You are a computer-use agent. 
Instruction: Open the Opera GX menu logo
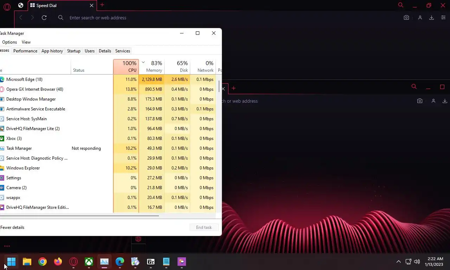click(x=7, y=7)
